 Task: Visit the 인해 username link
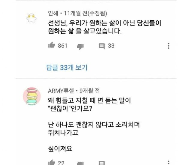(x=53, y=13)
